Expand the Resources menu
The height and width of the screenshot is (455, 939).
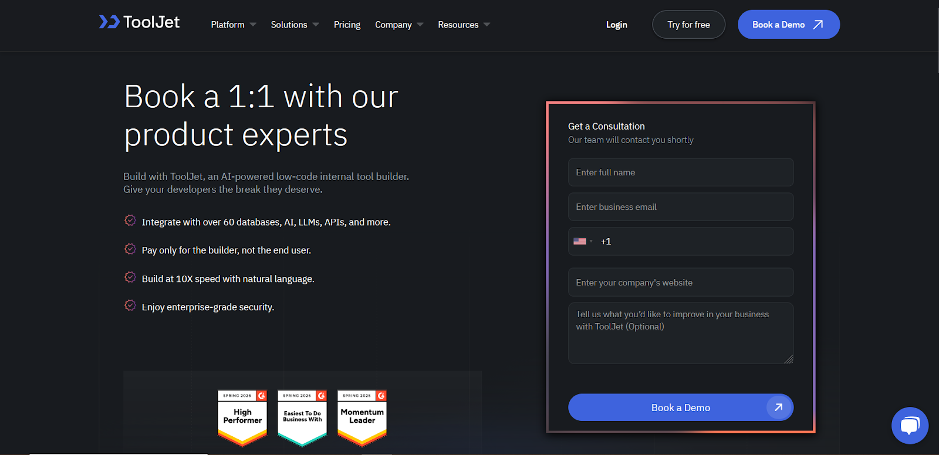(x=464, y=25)
